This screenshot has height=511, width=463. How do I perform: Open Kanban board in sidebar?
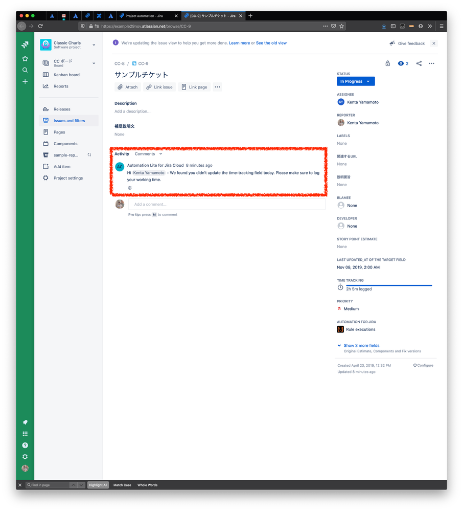pos(68,75)
